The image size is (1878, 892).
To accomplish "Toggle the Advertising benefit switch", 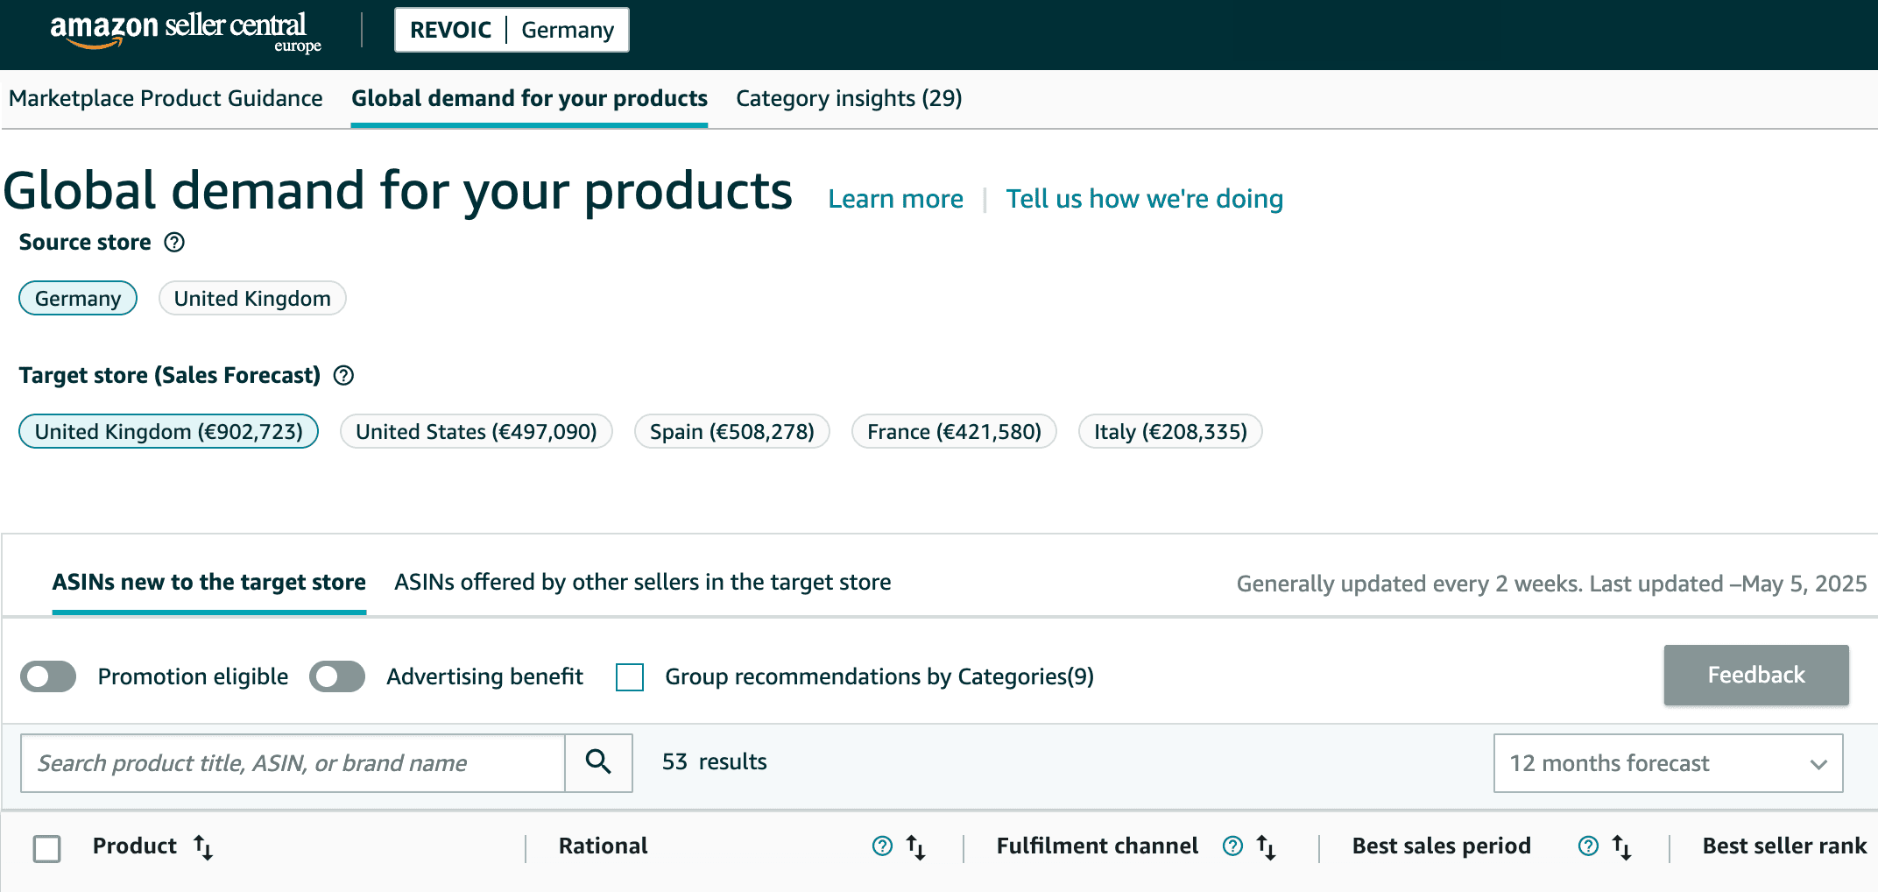I will [337, 676].
